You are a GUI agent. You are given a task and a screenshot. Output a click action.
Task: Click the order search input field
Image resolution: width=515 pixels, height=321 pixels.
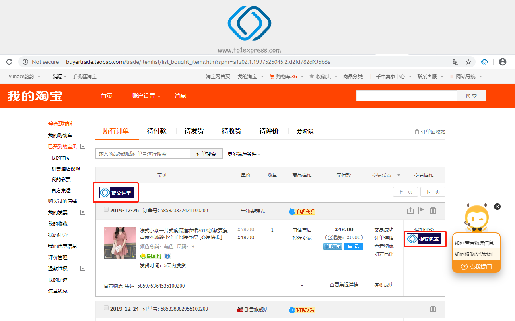click(x=142, y=154)
